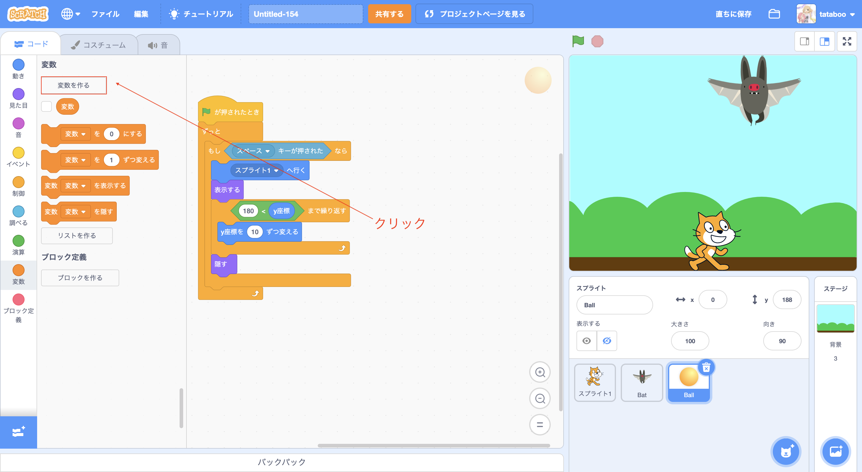The height and width of the screenshot is (472, 862).
Task: Open the ファイル menu
Action: (105, 14)
